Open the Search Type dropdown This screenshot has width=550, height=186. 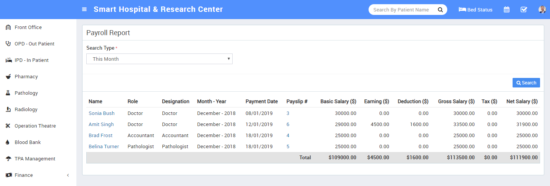159,59
